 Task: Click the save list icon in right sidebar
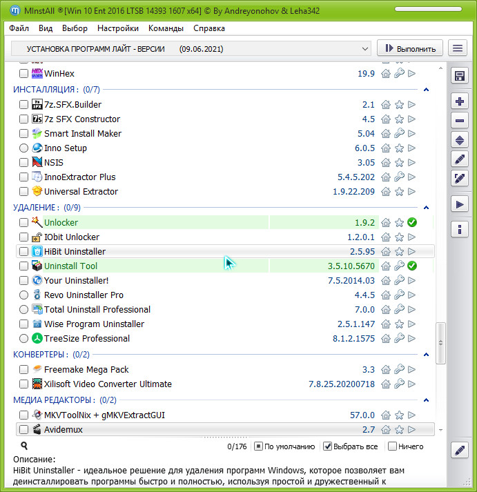tap(459, 76)
